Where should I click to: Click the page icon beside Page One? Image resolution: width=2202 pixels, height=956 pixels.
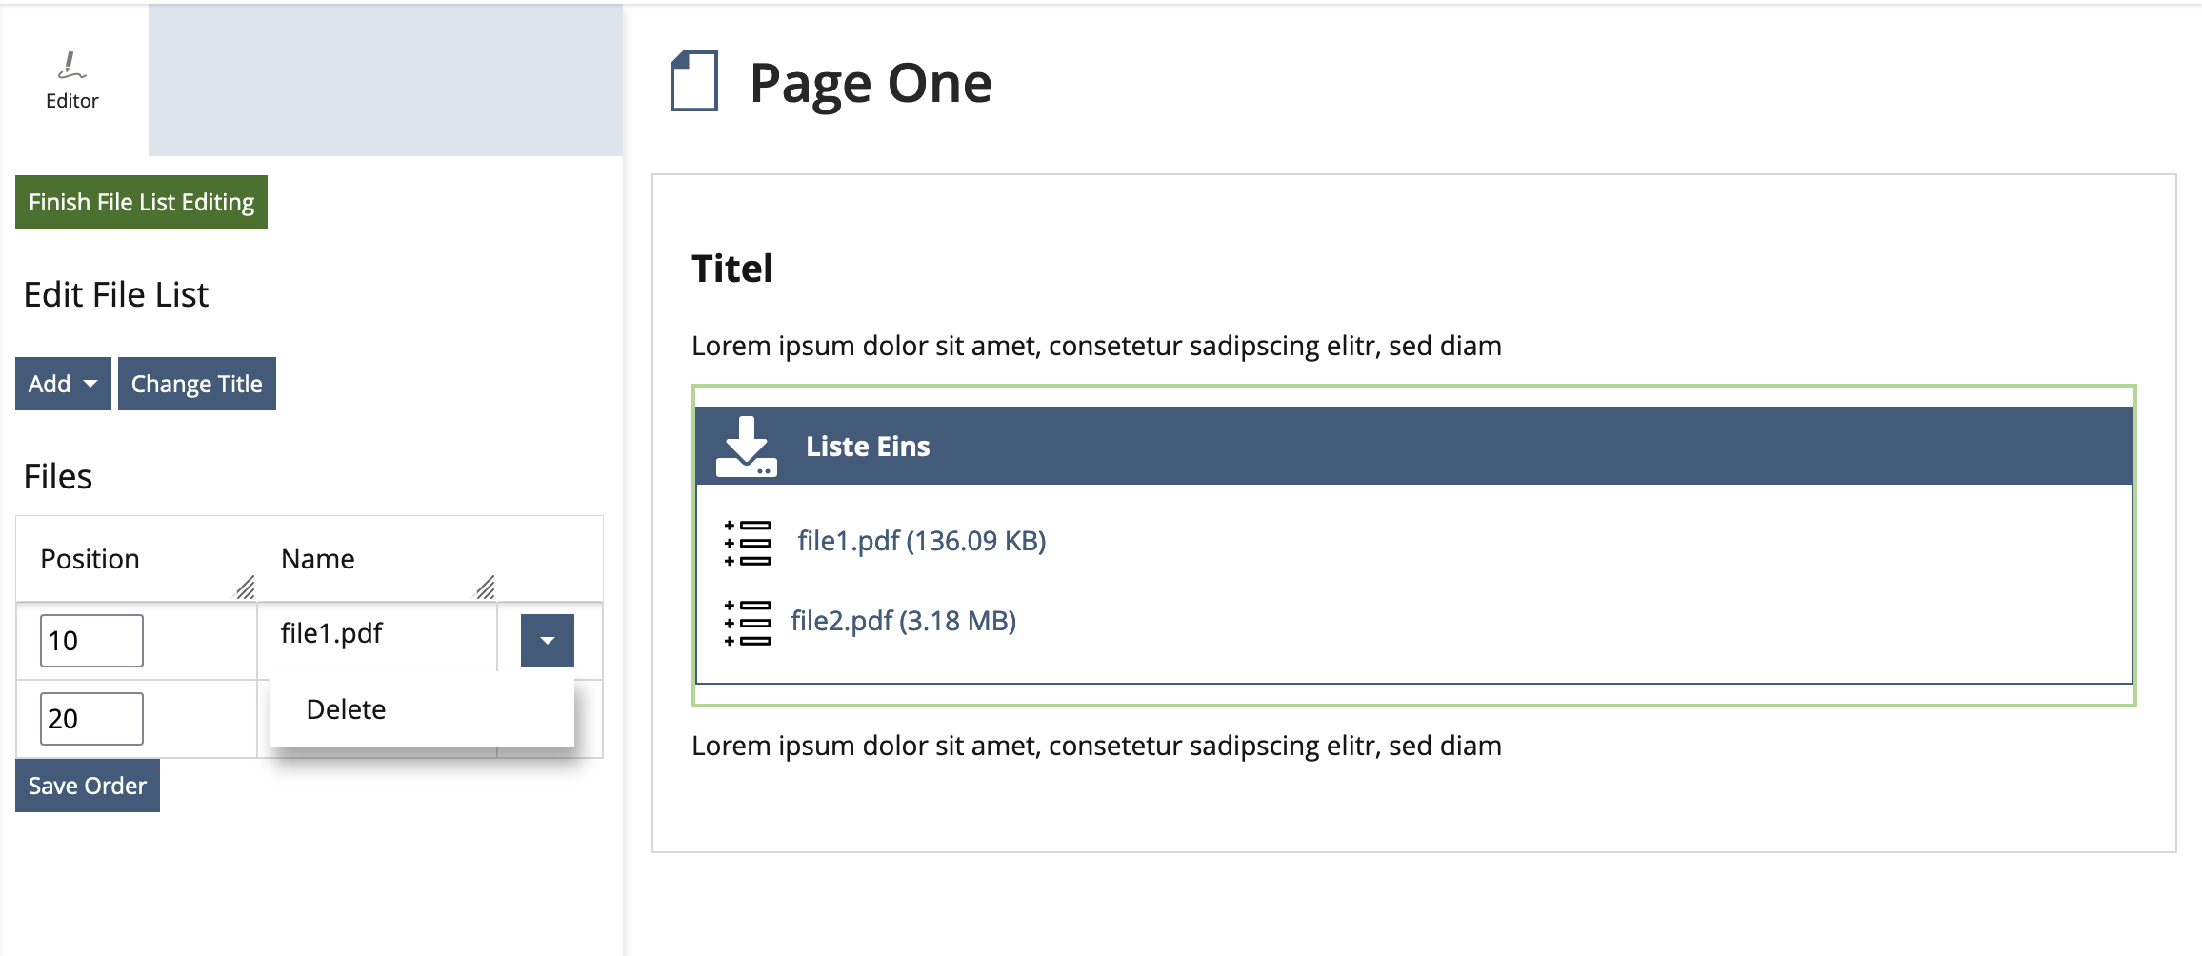[x=694, y=82]
